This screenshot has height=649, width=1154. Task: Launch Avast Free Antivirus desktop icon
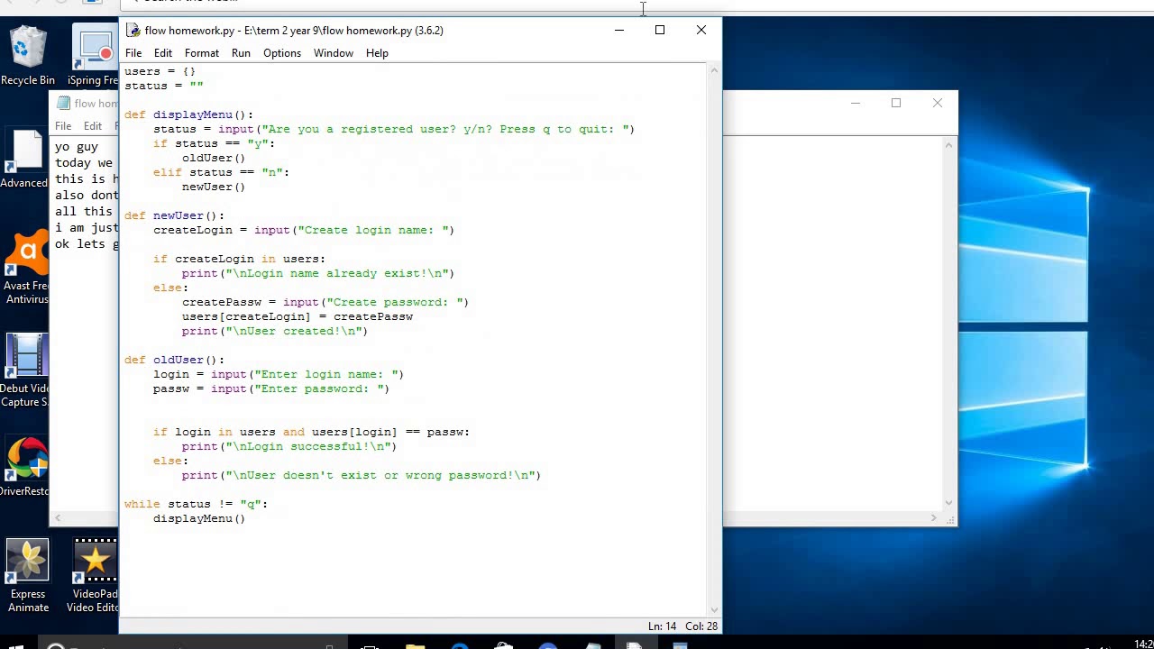tap(25, 268)
